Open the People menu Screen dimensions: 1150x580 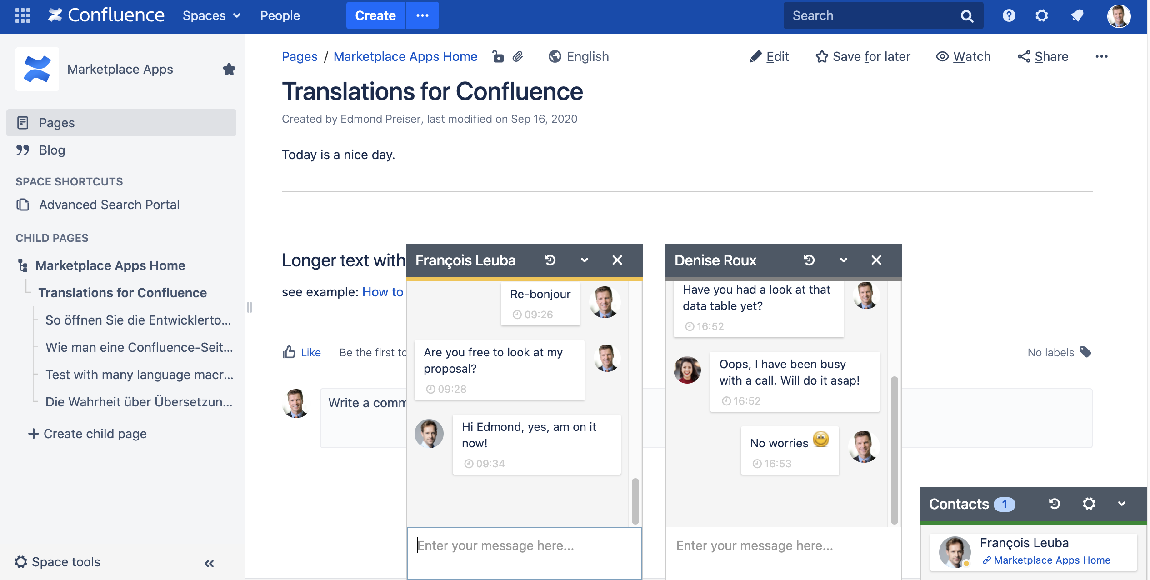280,15
